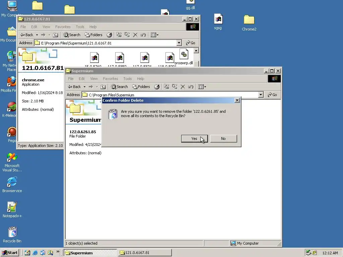Open Start menu
This screenshot has height=257, width=343.
10,253
